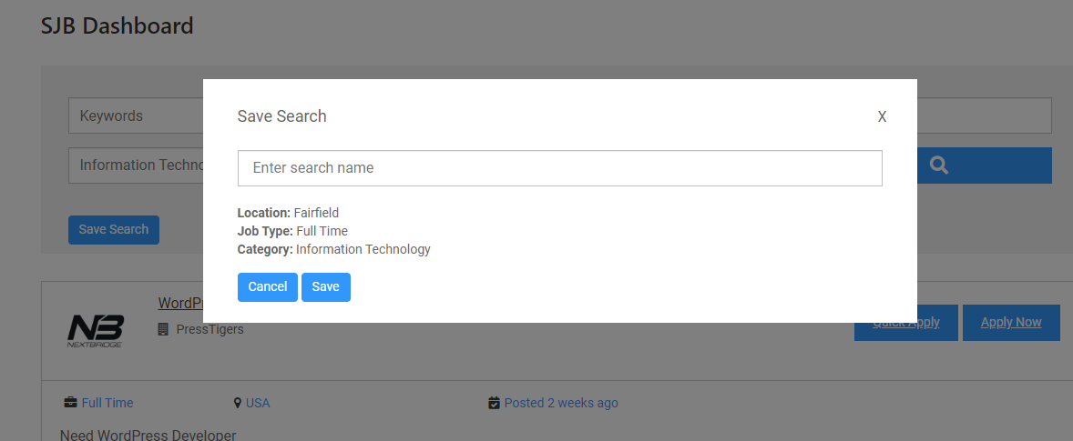The width and height of the screenshot is (1073, 441).
Task: Click the calendar icon before Posted date
Action: tap(494, 403)
